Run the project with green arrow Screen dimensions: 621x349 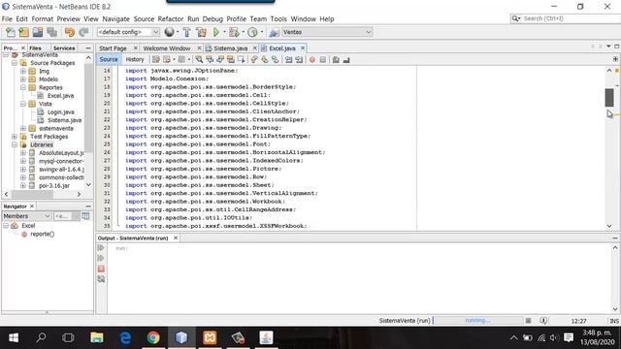(216, 32)
